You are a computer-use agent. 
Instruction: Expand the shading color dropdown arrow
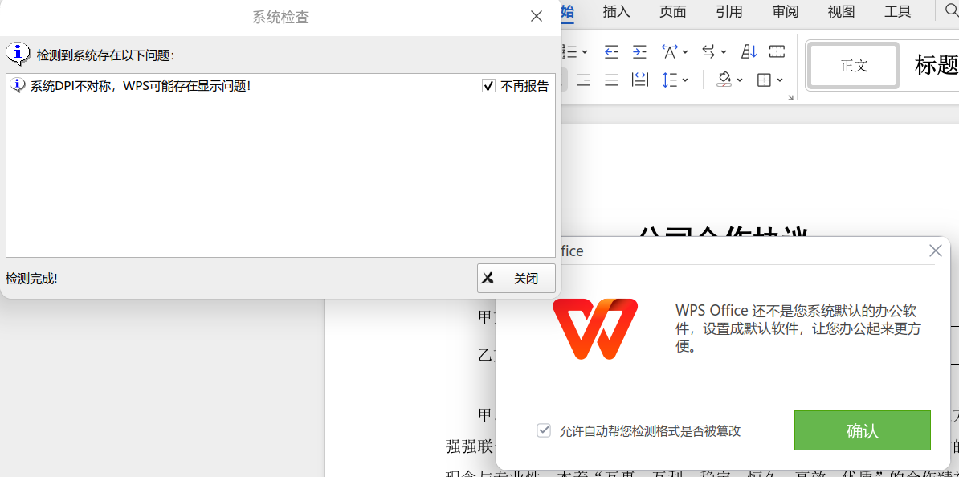740,80
